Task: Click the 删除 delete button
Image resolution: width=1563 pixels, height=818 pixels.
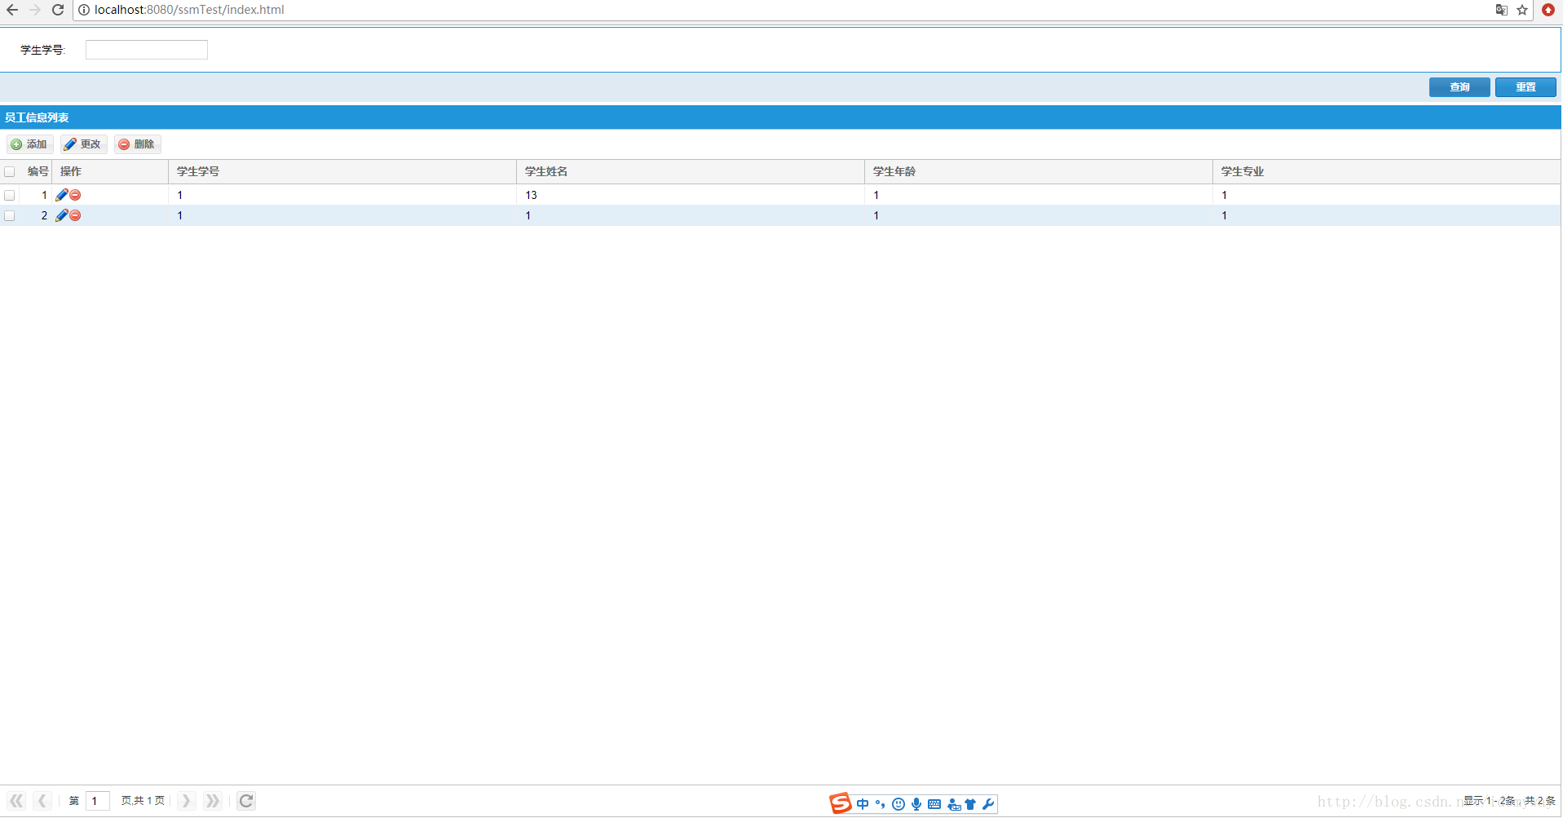Action: point(137,144)
